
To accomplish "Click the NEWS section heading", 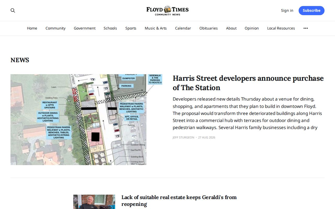I will [x=20, y=60].
